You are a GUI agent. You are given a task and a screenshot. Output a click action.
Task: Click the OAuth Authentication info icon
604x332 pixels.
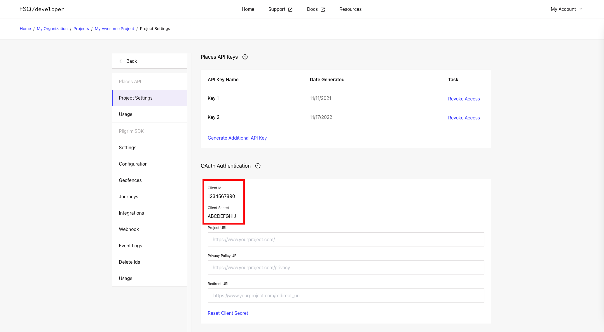(x=258, y=166)
